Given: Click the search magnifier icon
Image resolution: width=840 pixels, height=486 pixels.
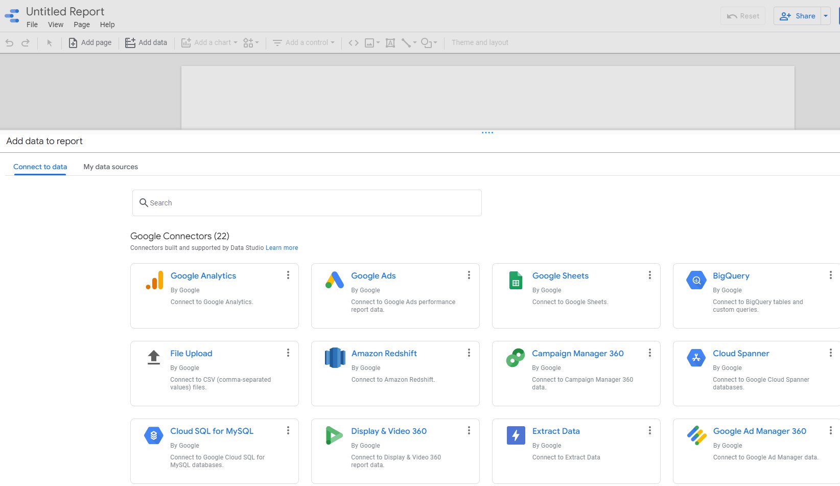Looking at the screenshot, I should (144, 202).
